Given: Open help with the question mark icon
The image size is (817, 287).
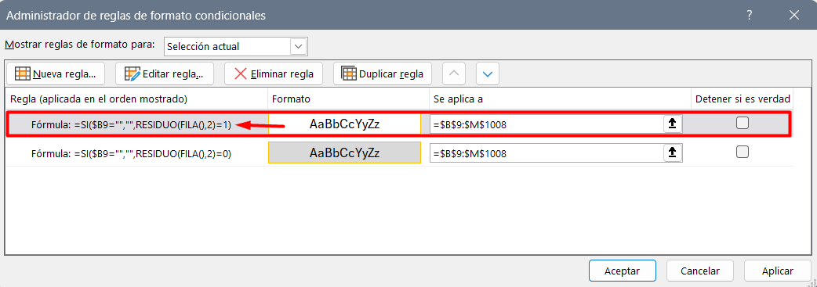Looking at the screenshot, I should click(750, 15).
